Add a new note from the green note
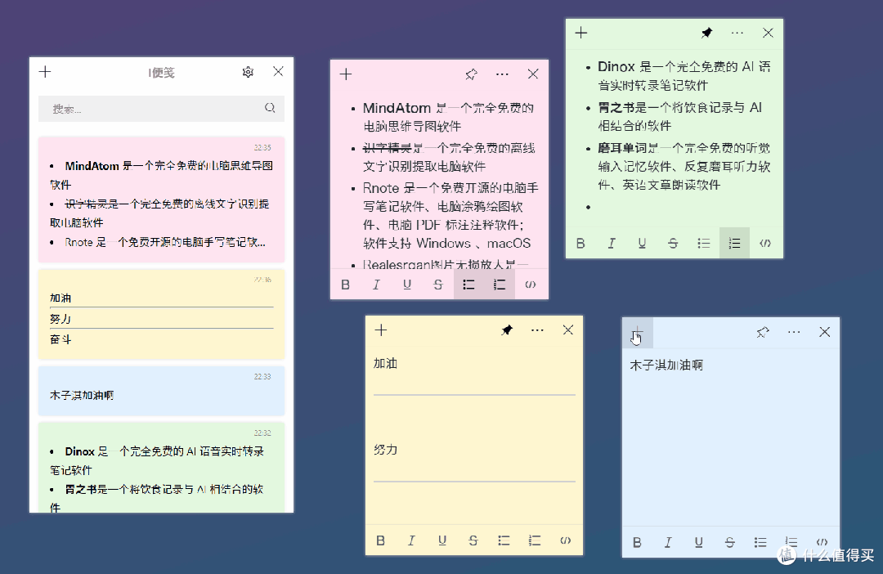Viewport: 883px width, 574px height. coord(581,33)
